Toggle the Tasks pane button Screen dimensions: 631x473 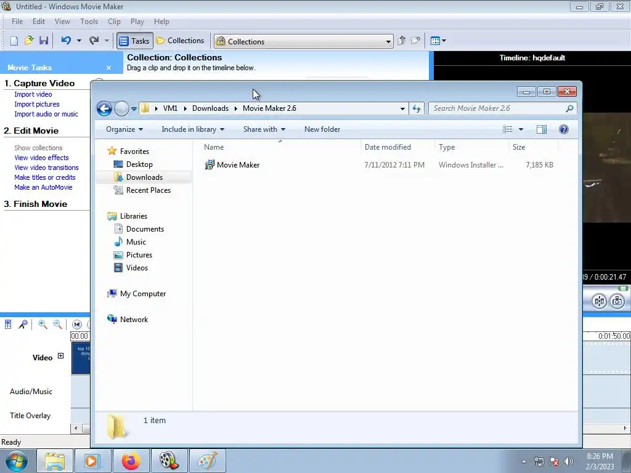(x=135, y=41)
